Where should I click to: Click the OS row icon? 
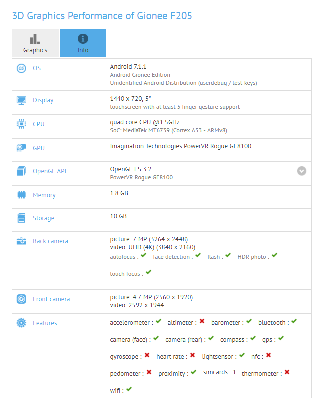21,68
